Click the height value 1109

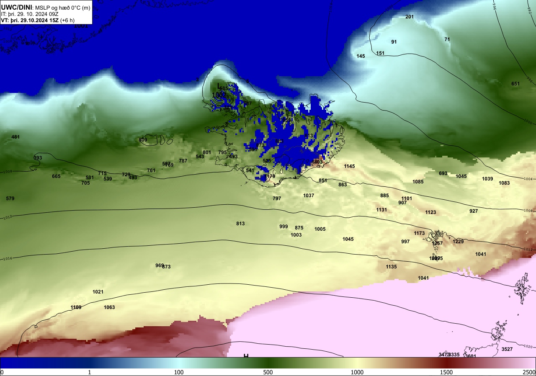(76, 307)
